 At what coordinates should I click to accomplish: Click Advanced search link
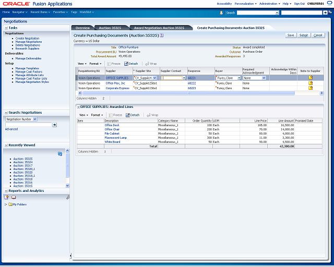pos(11,129)
